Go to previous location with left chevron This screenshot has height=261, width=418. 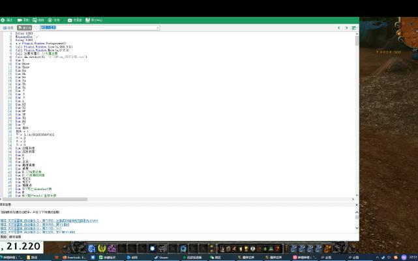339,28
